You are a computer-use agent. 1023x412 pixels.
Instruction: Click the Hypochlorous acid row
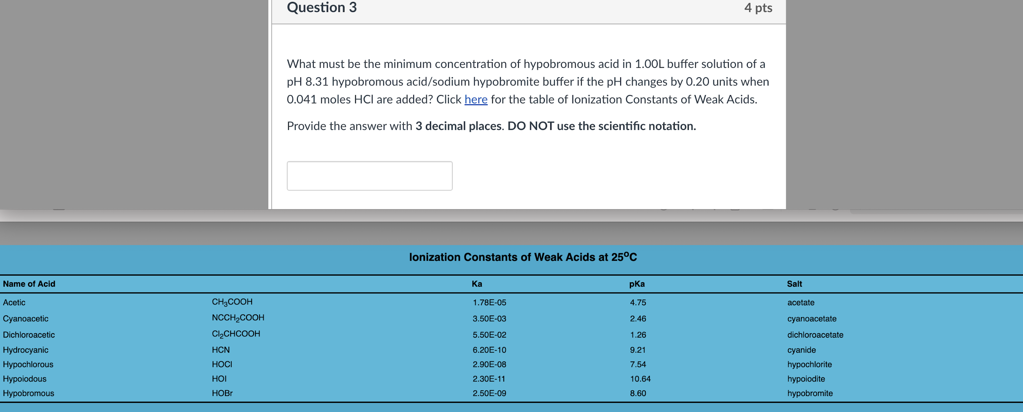coord(28,364)
